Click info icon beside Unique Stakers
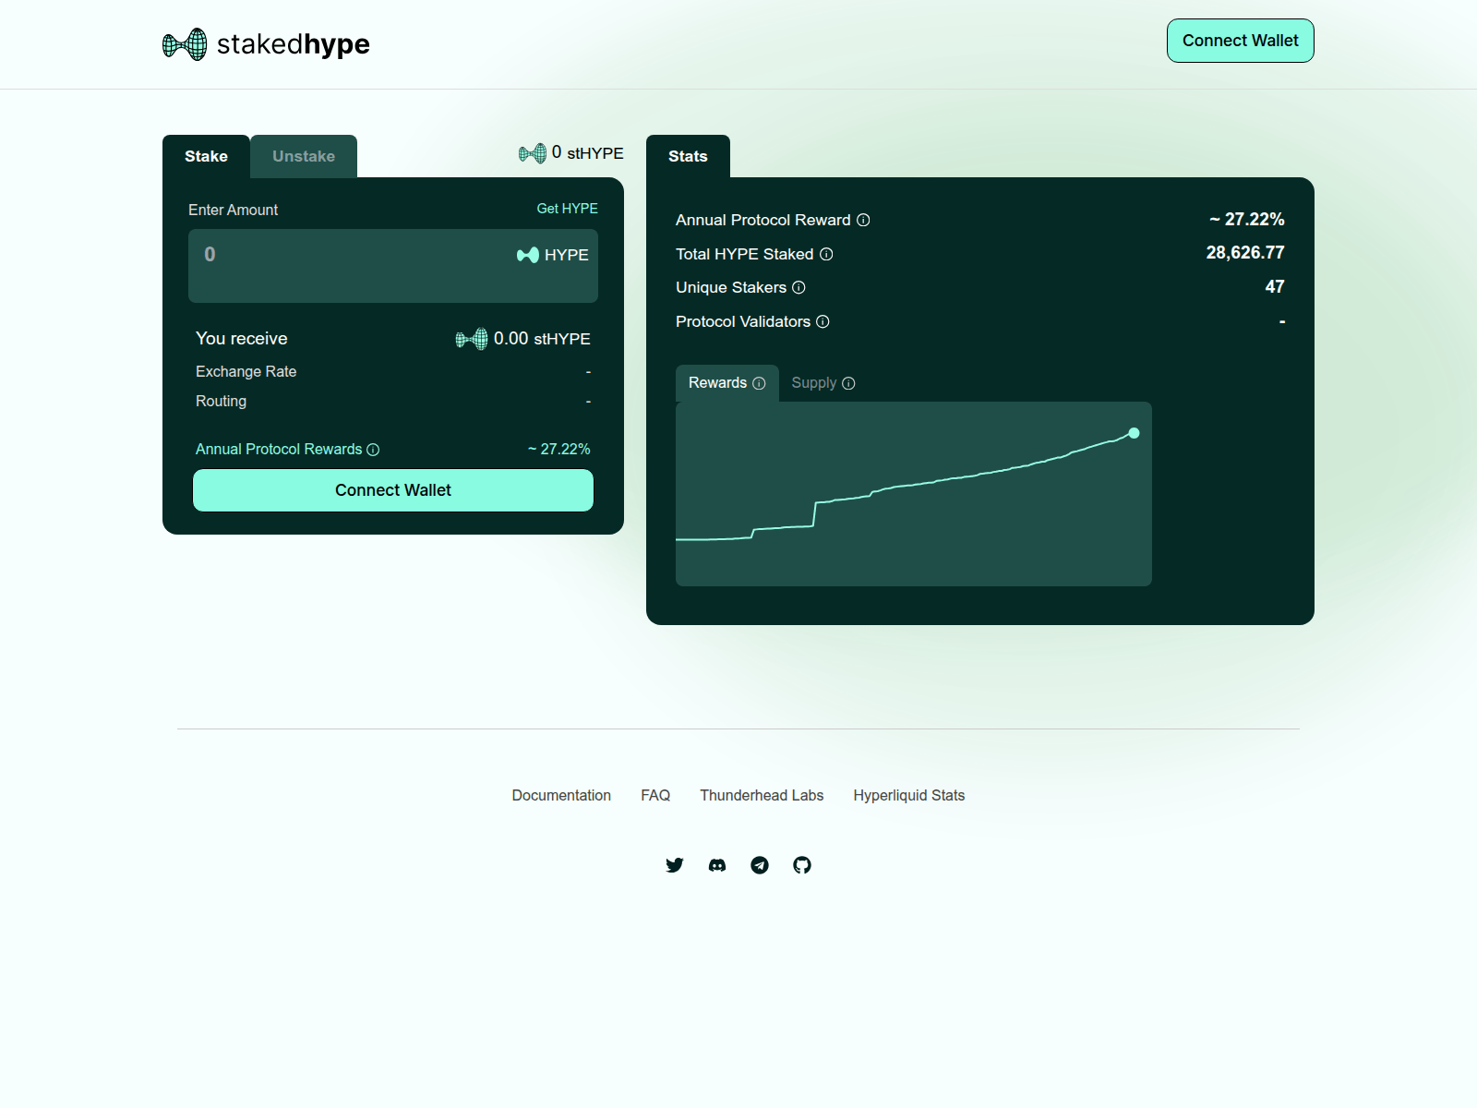The image size is (1477, 1108). click(x=799, y=287)
